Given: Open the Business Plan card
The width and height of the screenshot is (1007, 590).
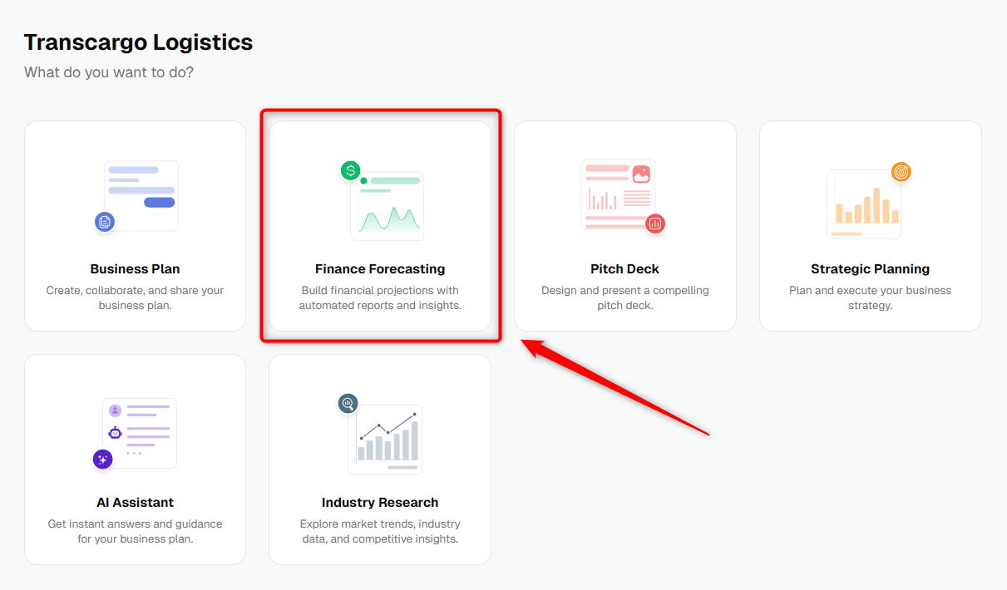Looking at the screenshot, I should pos(135,226).
